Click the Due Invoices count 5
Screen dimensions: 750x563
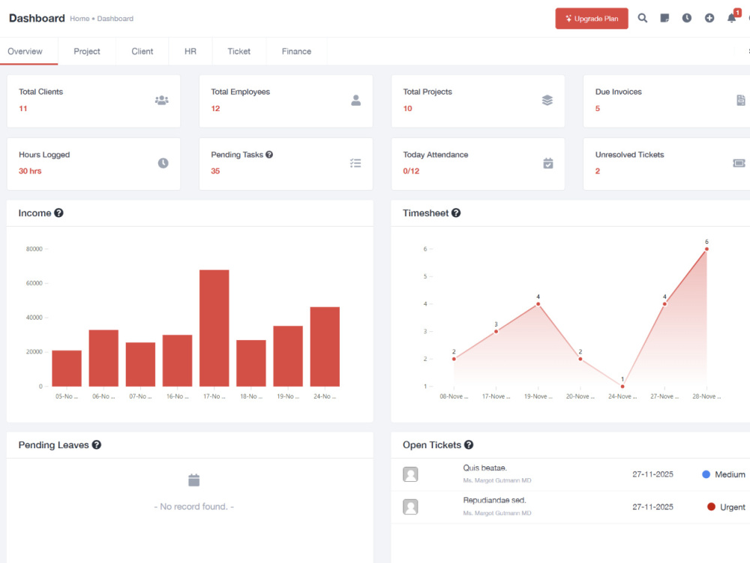598,109
